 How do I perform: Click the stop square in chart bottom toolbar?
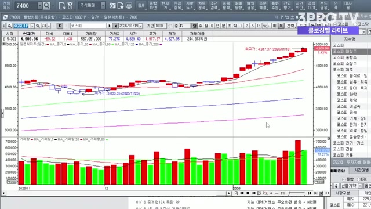click(248, 193)
